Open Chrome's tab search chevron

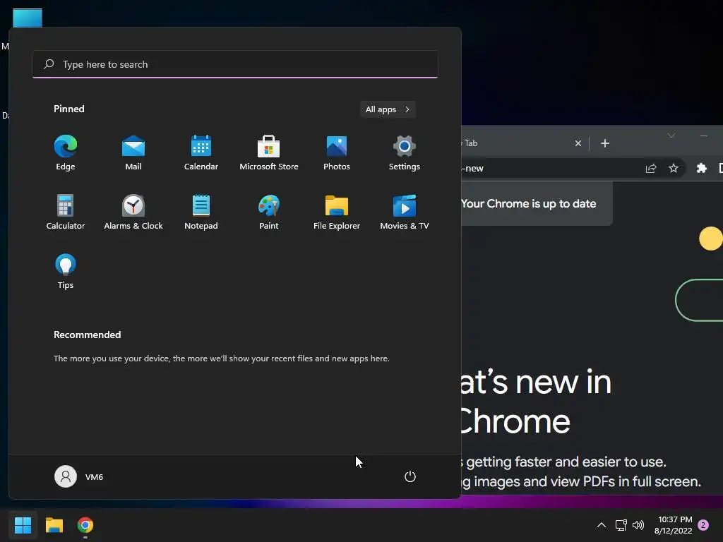pos(671,135)
